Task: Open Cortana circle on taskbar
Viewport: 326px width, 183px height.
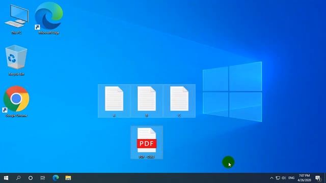Action: (31, 178)
